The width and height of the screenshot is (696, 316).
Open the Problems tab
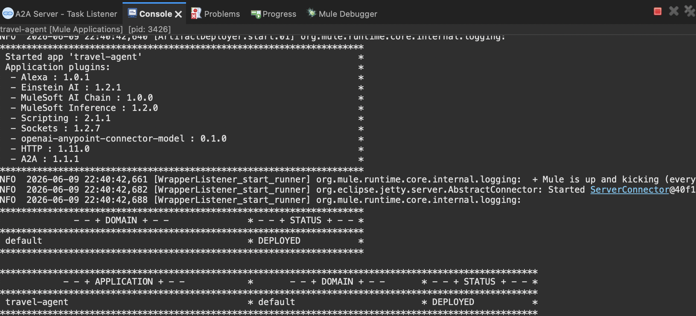click(216, 14)
